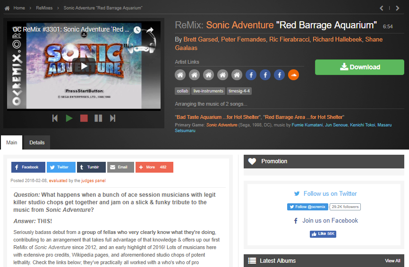This screenshot has width=409, height=267.
Task: Share via Email button
Action: click(120, 167)
